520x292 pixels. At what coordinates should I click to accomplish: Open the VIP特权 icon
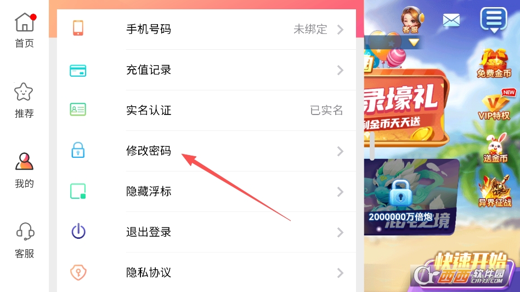point(494,105)
